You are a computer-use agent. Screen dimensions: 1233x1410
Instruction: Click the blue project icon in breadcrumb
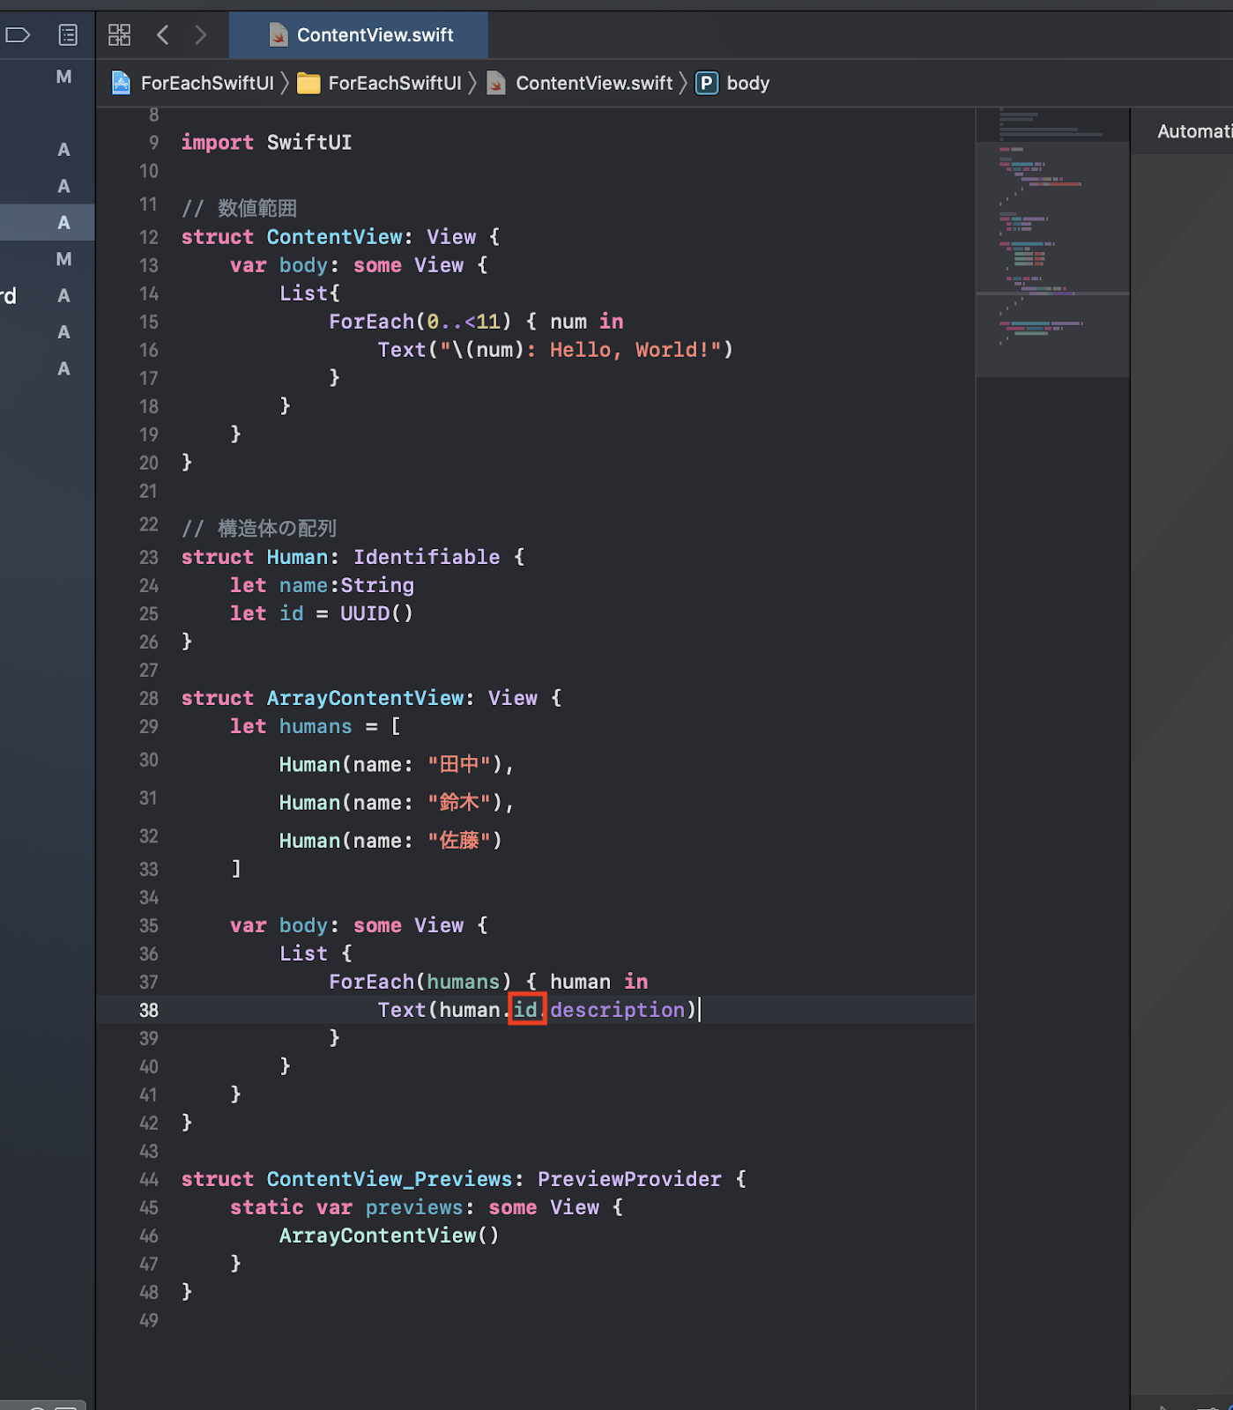122,83
